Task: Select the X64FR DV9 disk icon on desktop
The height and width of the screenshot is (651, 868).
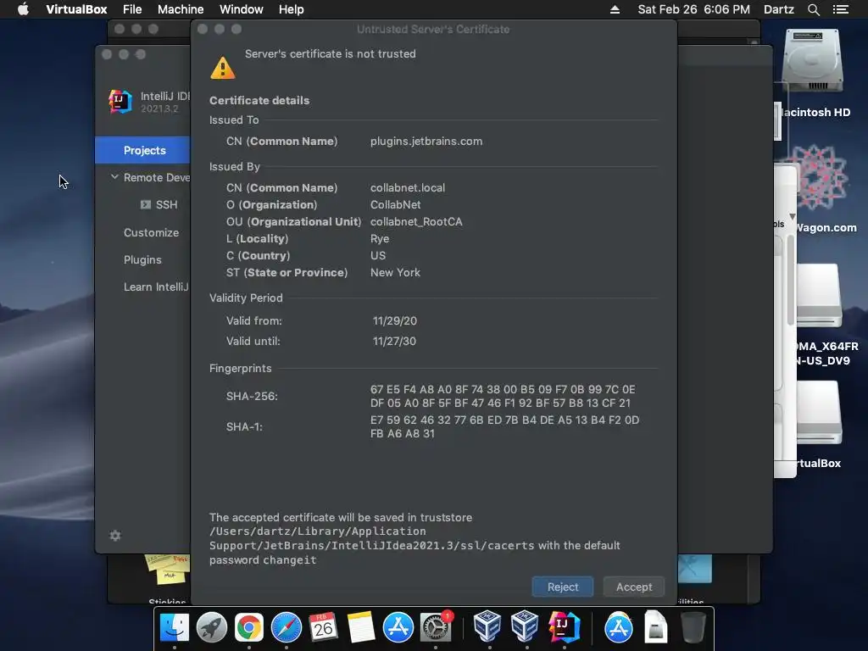Action: coord(820,294)
